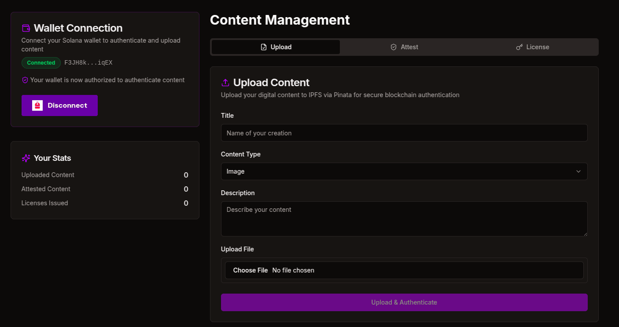Switch to the License tab
The width and height of the screenshot is (619, 327).
[533, 47]
